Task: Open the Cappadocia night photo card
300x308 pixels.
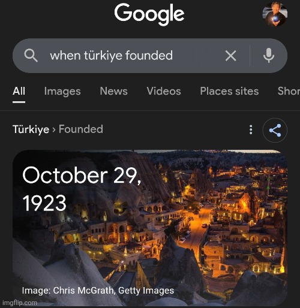Action: coord(150,228)
